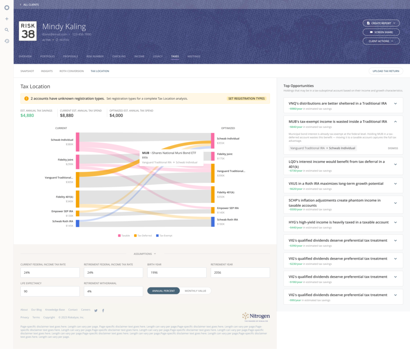Image resolution: width=410 pixels, height=349 pixels.
Task: Open the Income tab
Action: (x=139, y=56)
